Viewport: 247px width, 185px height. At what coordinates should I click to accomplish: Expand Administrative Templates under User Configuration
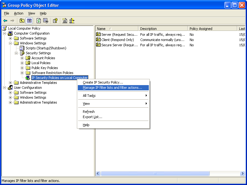tap(10, 102)
